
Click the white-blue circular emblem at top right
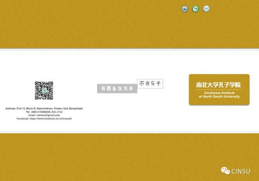point(206,9)
